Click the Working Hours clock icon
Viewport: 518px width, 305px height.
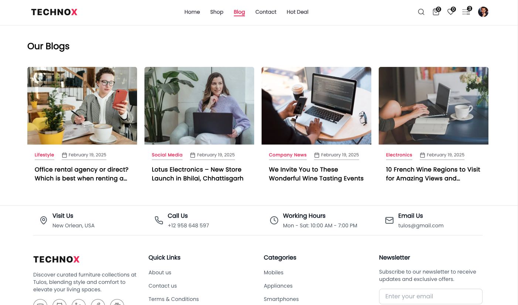274,220
